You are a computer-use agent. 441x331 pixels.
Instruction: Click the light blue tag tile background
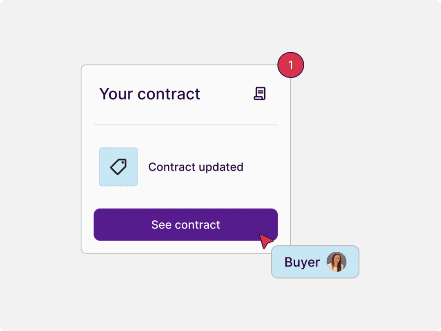pyautogui.click(x=118, y=167)
